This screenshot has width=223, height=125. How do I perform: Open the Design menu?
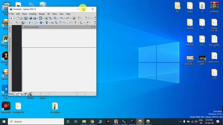coord(42,14)
